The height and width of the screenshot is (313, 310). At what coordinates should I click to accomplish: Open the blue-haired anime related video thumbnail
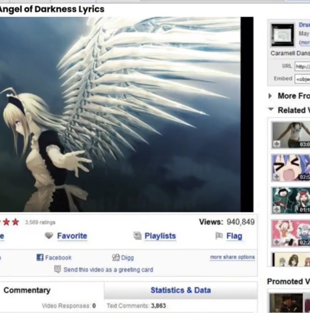291,168
